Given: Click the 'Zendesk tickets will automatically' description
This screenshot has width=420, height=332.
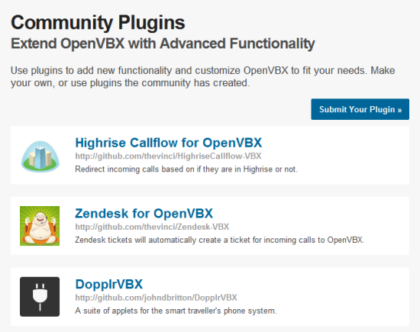Looking at the screenshot, I should click(x=220, y=240).
